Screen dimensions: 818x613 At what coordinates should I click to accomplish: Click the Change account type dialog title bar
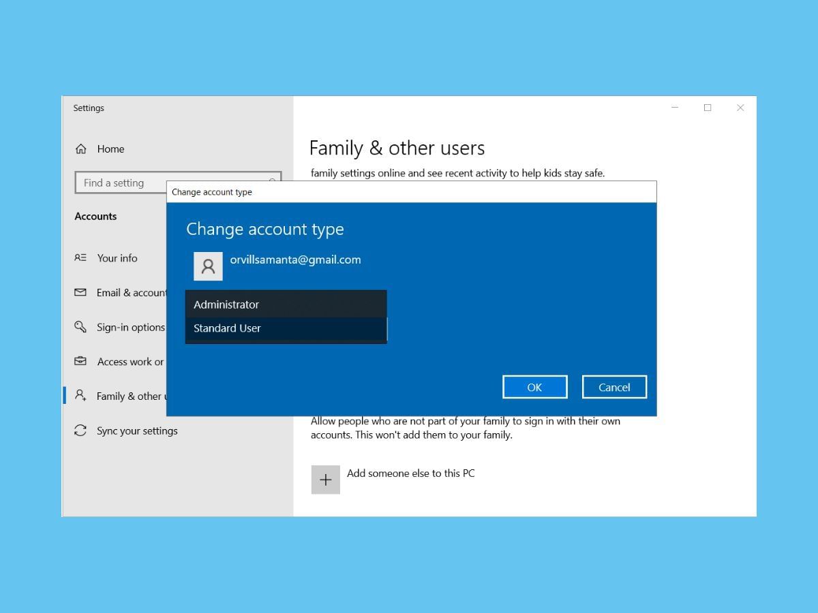coord(409,191)
